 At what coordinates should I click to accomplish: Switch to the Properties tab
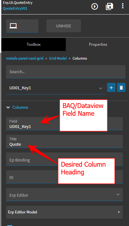point(98,44)
